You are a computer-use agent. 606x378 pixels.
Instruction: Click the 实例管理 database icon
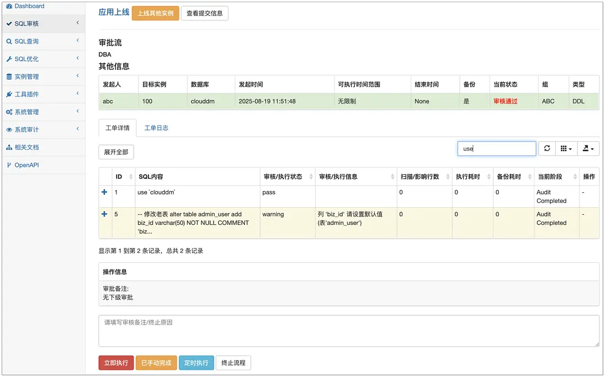[9, 77]
